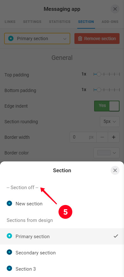Screen dimensions: 124x277
Task: Select the Primary section option in list
Action: click(62, 236)
